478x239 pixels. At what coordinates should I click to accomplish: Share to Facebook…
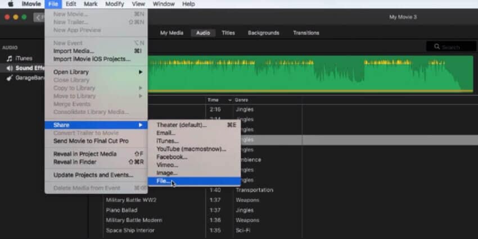tap(194, 157)
